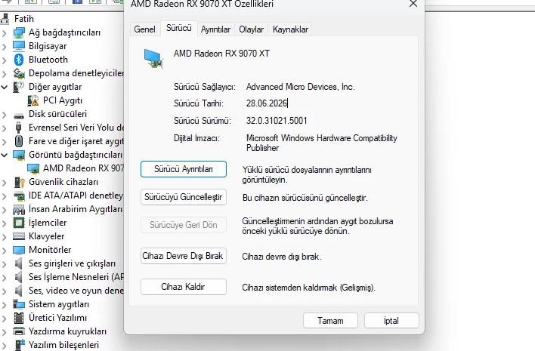Click the PCI Aygıtı warning icon
The height and width of the screenshot is (351, 535).
33,100
